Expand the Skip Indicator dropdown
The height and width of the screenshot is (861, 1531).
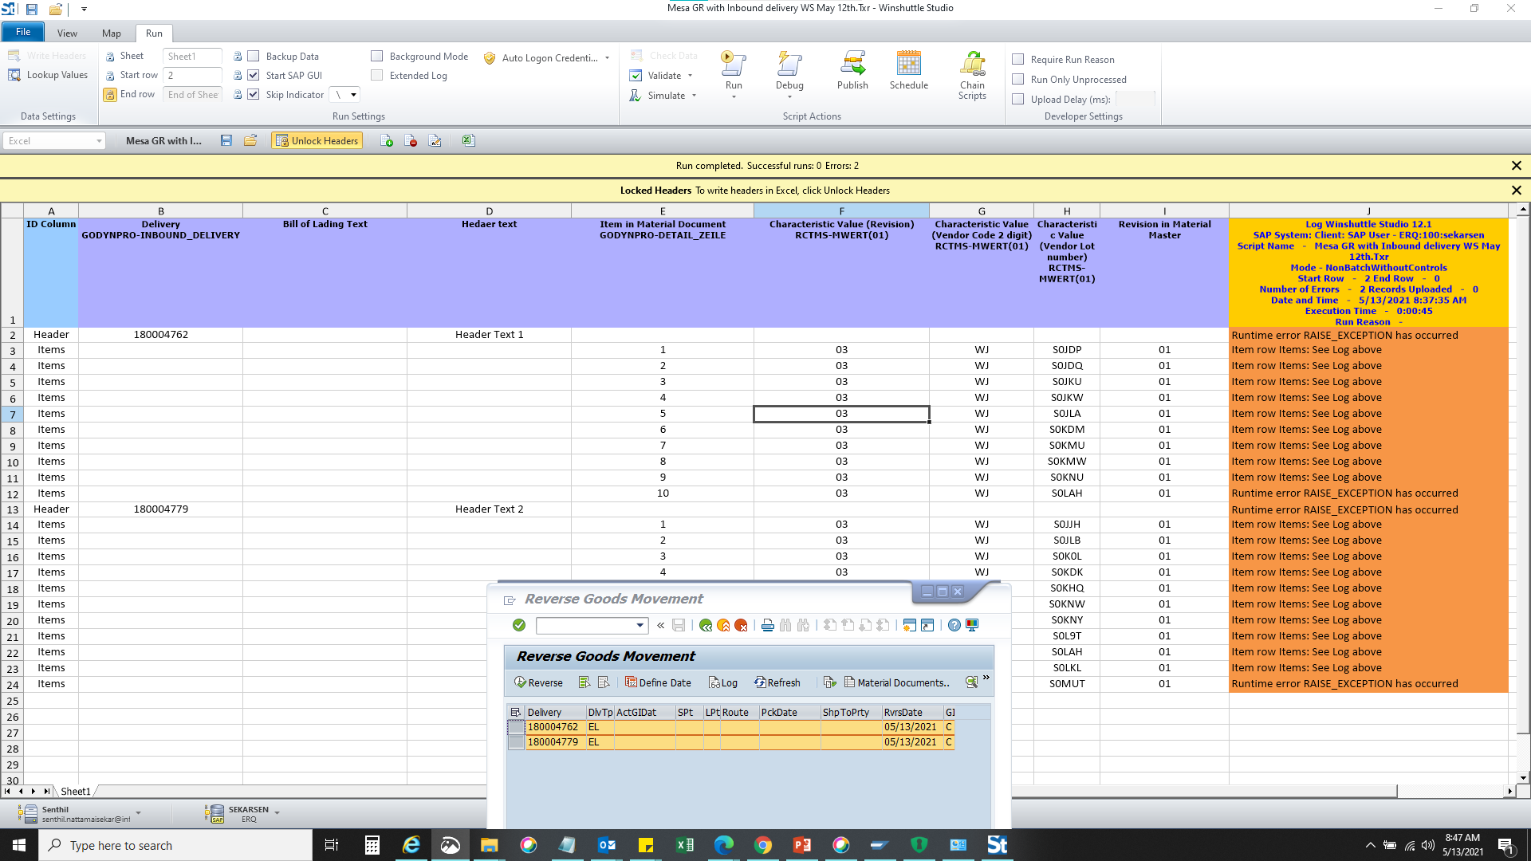(353, 95)
